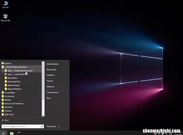Click the Search programs and files box
Viewport: 183px width, 135px height.
23,126
